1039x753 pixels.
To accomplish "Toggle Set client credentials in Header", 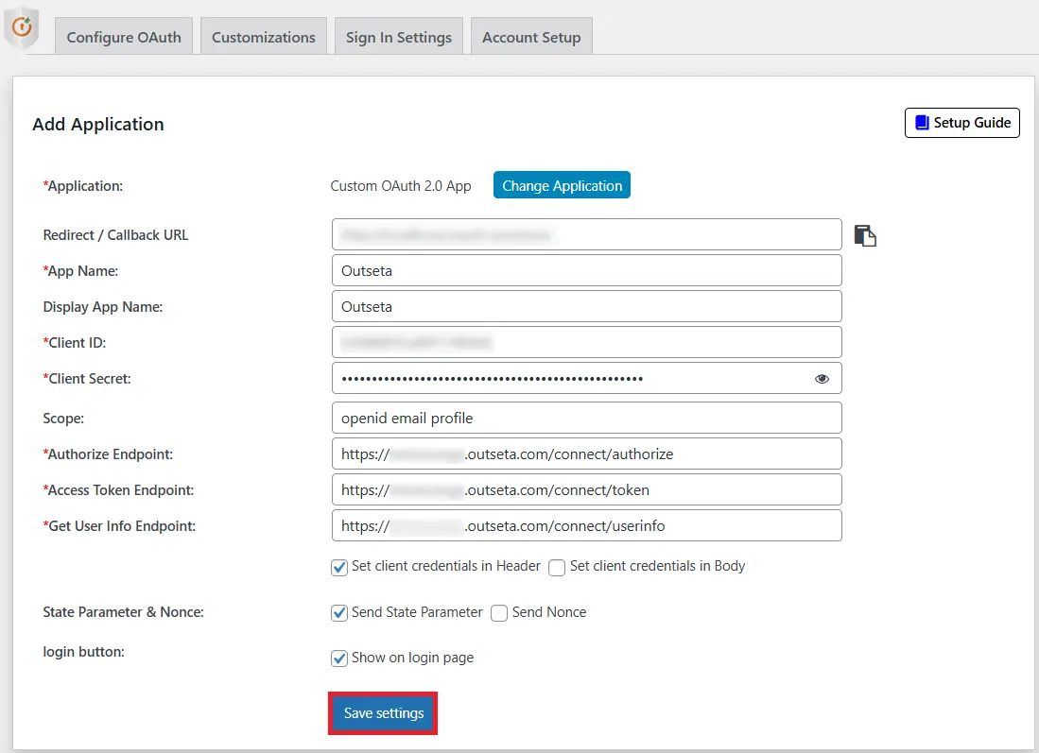I will pos(339,568).
